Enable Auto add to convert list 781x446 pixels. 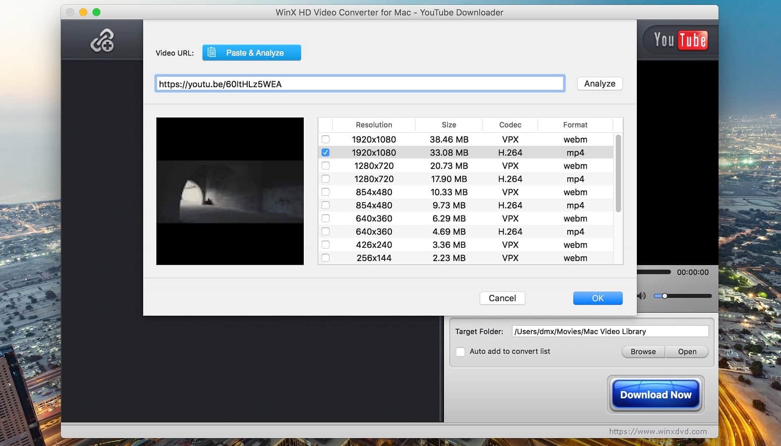point(460,351)
